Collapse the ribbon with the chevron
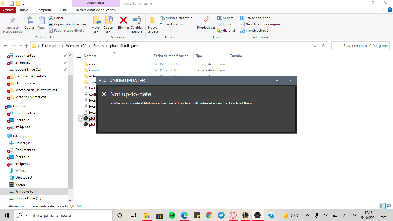Viewport: 393px width, 221px height. 384,10
